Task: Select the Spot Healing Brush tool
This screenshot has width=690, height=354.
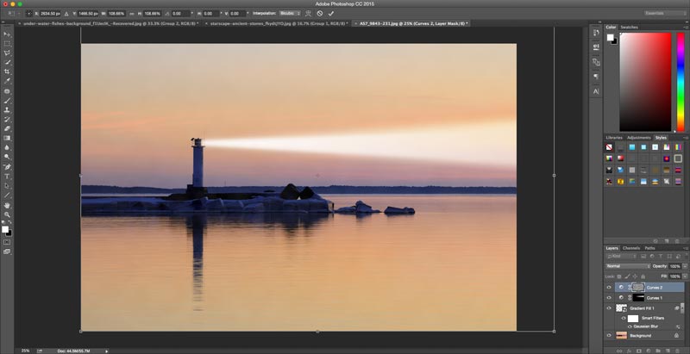Action: click(7, 91)
